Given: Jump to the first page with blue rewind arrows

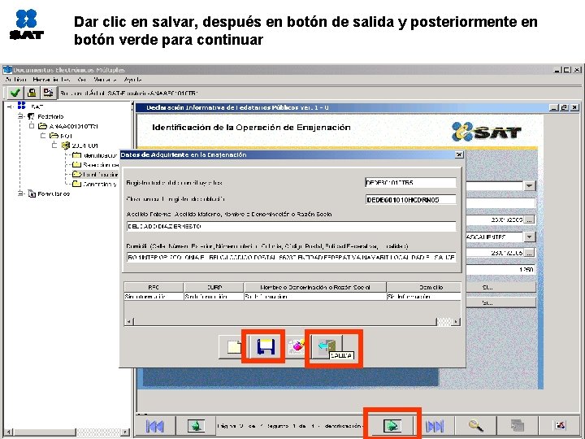Looking at the screenshot, I should 154,426.
